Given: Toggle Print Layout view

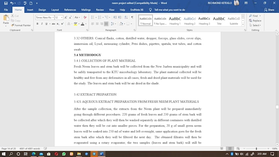Looking at the screenshot, I should 230,148.
